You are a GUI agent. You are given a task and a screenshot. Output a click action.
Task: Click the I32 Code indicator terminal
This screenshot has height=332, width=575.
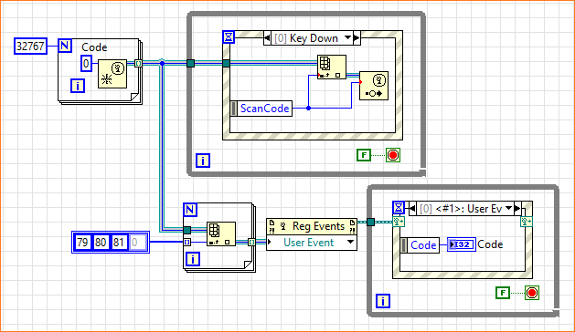point(462,244)
